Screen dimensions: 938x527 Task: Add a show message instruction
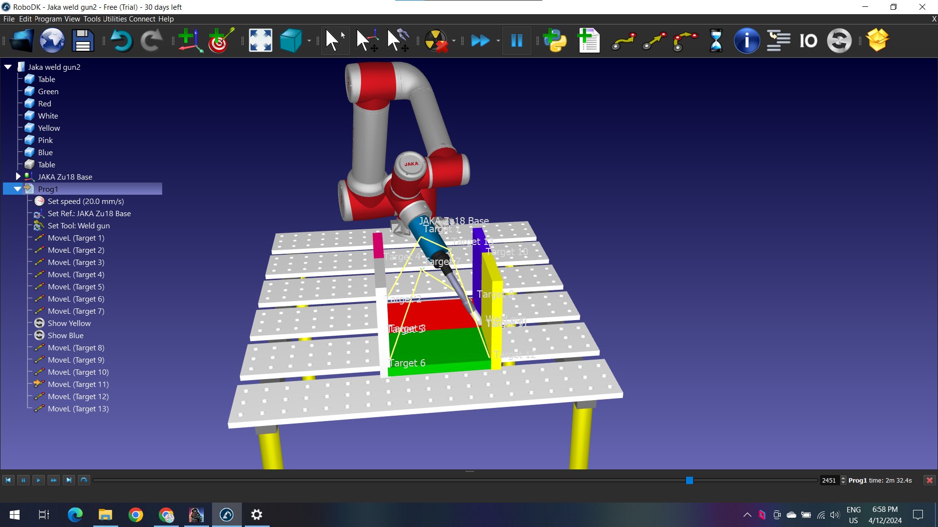746,41
